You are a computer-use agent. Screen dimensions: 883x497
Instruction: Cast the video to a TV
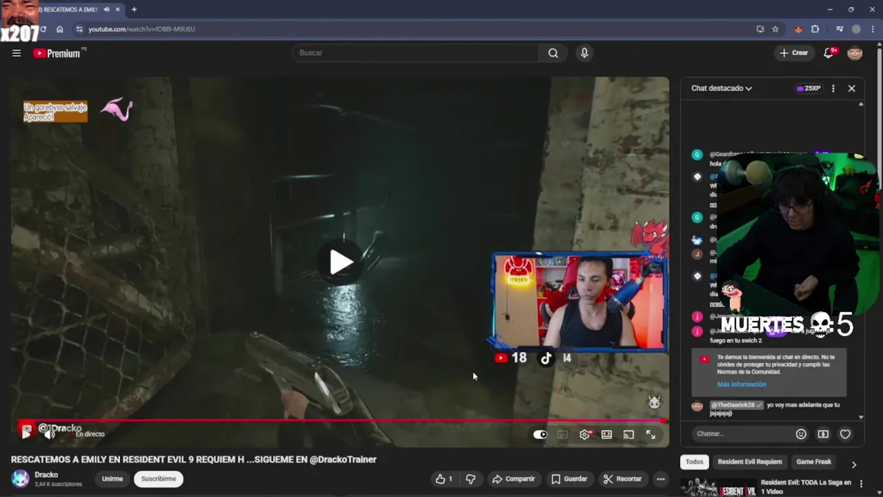click(628, 434)
